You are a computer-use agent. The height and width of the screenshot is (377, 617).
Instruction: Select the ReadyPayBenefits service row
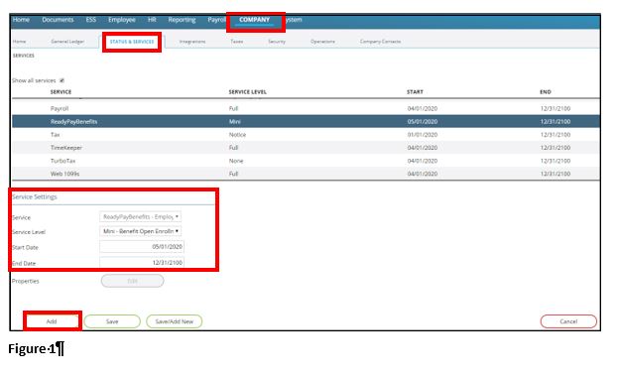click(306, 122)
